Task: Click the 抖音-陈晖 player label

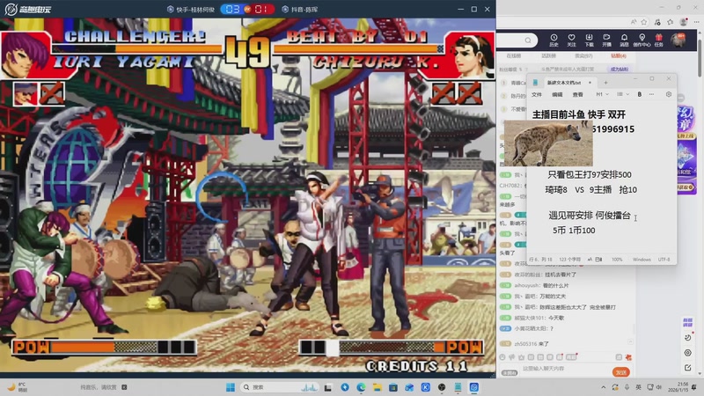Action: (x=299, y=10)
